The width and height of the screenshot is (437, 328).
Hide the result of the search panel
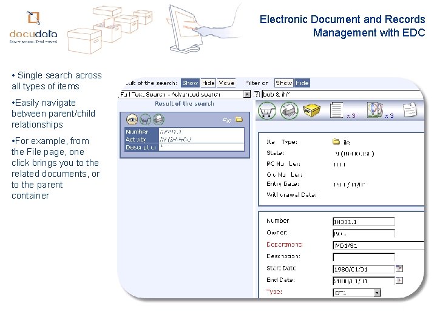208,83
